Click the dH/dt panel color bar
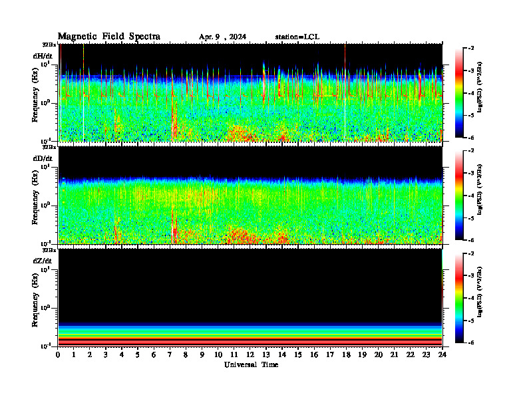This screenshot has height=407, width=527. click(x=459, y=92)
